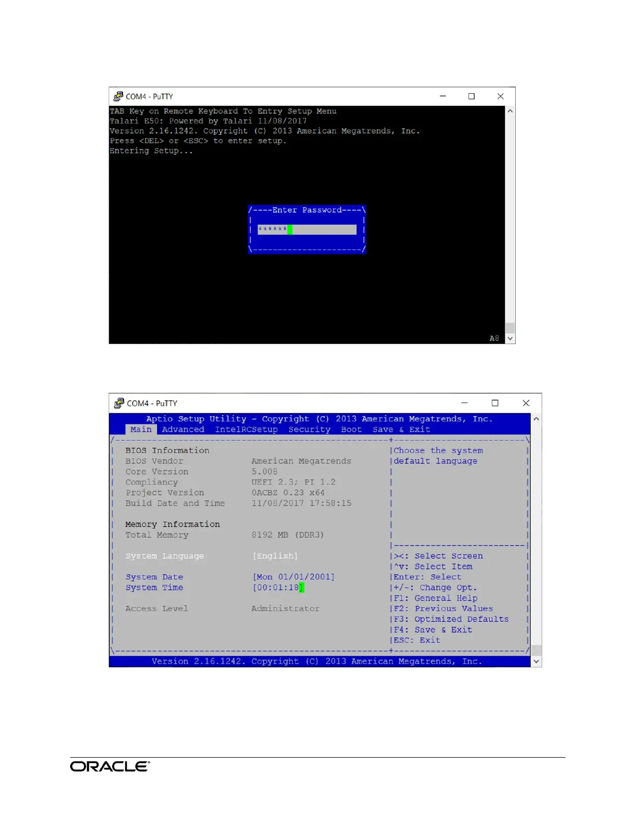Click the 5.008 core version value
Image resolution: width=635 pixels, height=822 pixels.
[265, 472]
